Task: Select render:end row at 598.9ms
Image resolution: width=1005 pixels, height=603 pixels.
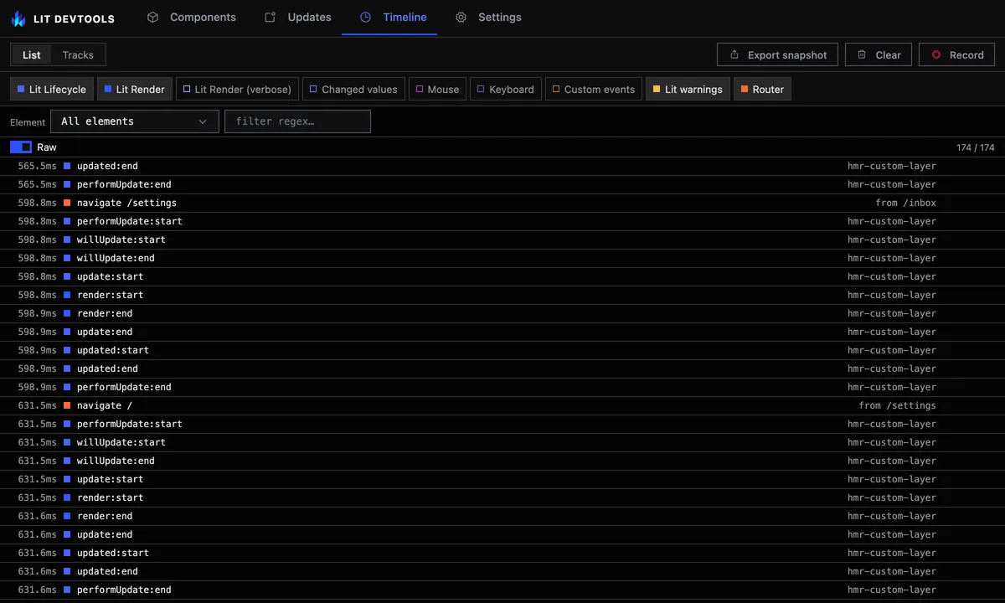Action: coord(502,313)
